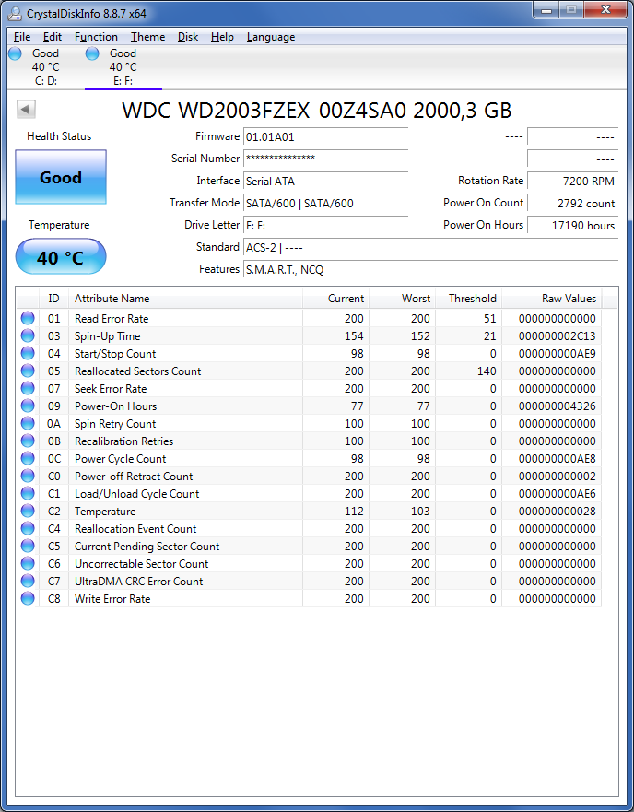
Task: Click status orb for Spin-Up Time
Action: coord(28,335)
